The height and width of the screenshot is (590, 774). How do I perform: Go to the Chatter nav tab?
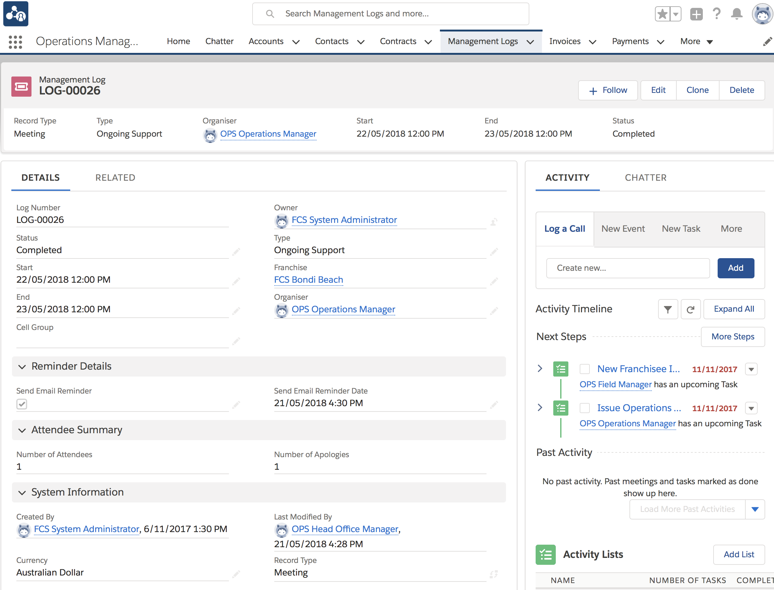click(219, 42)
